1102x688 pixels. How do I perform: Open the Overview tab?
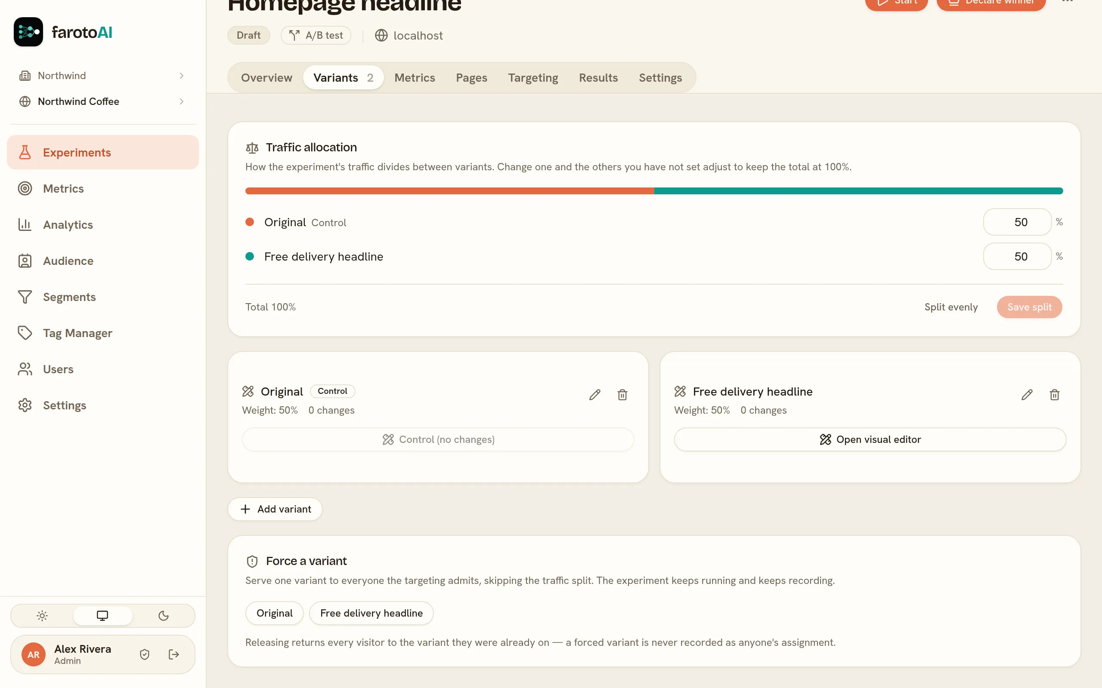(266, 78)
